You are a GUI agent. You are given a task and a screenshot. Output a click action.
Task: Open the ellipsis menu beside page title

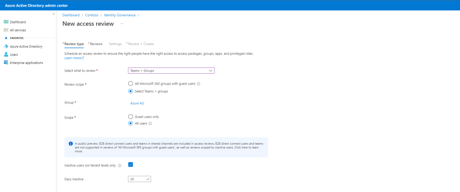(122, 24)
